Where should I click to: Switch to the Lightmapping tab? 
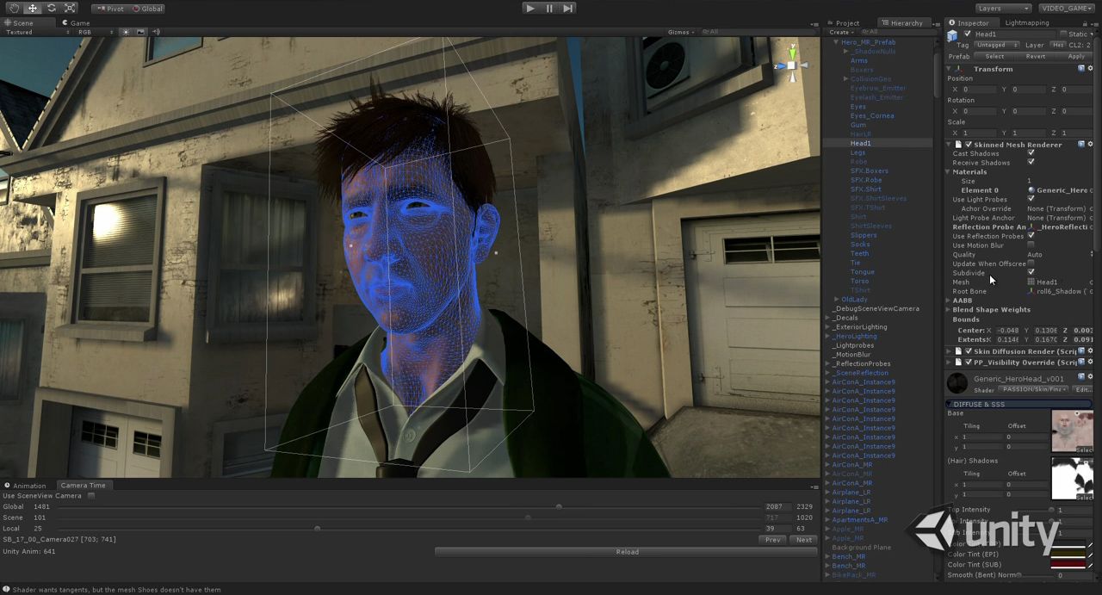1026,22
